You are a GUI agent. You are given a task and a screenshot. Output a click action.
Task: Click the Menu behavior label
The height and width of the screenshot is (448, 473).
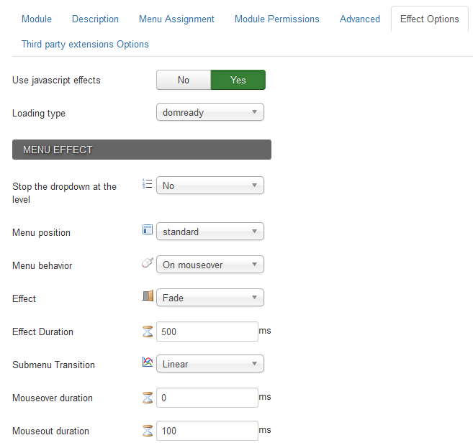click(x=42, y=266)
